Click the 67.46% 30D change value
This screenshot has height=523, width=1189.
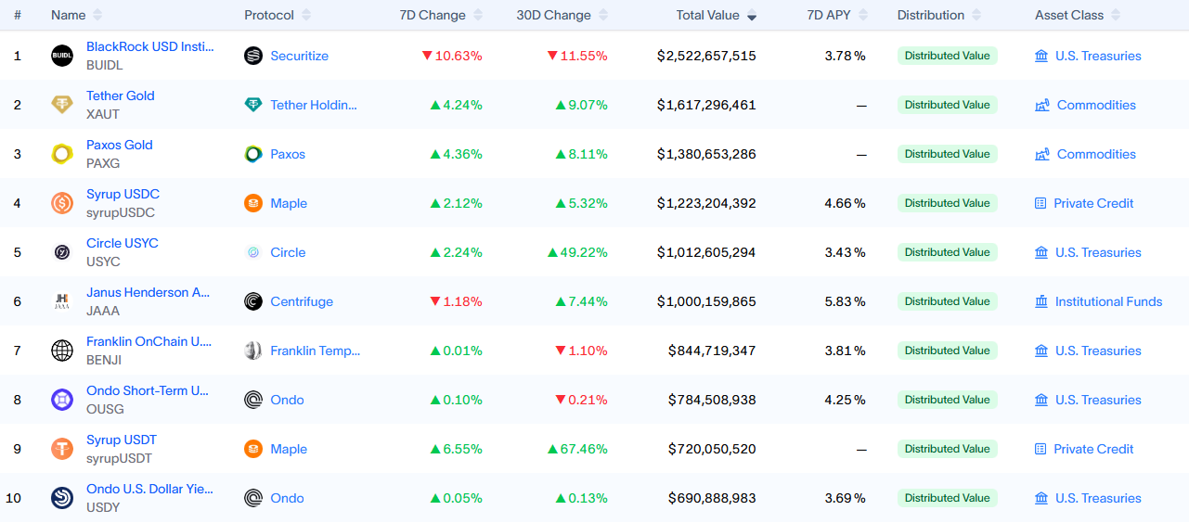point(577,449)
